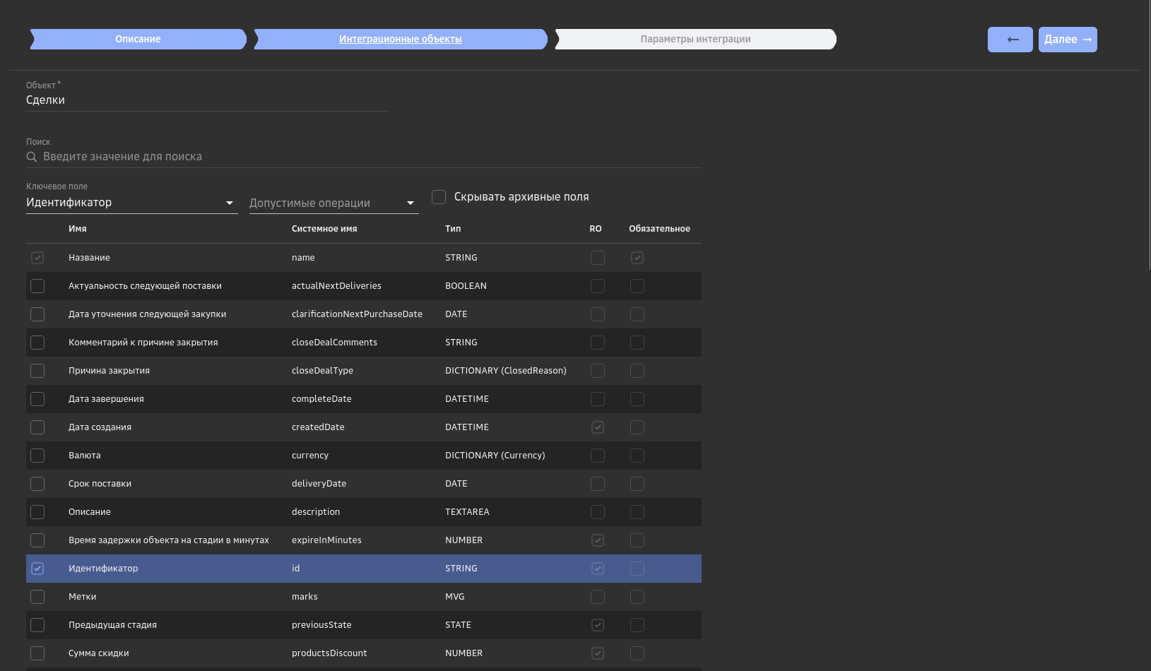Click the search magnifier icon
1151x671 pixels.
(32, 157)
